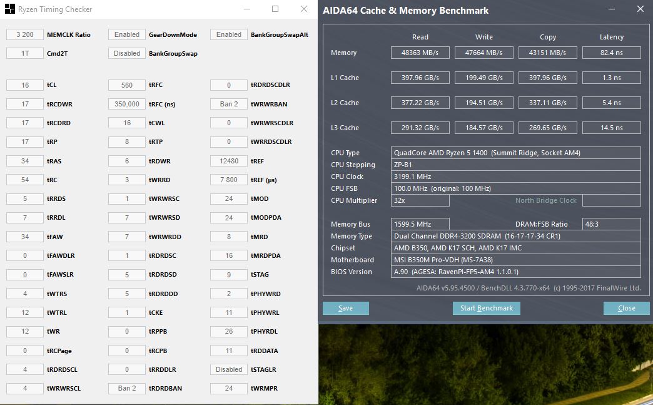Click the BankGroupSwap Disabled field
The height and width of the screenshot is (405, 653).
[x=126, y=53]
